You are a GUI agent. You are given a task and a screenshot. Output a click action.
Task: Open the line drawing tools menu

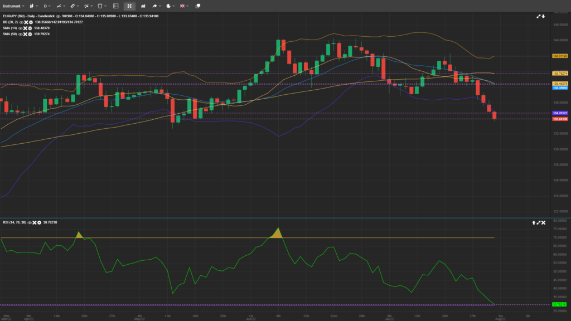tap(58, 6)
